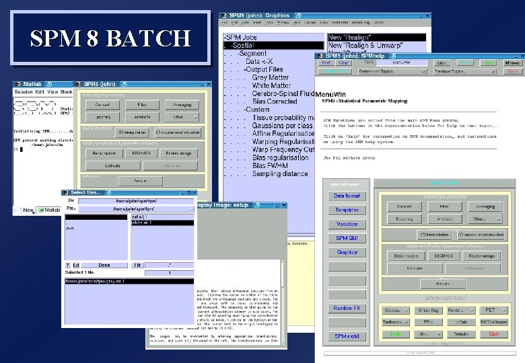Click Print button in SPMhelp window
Image resolution: width=525 pixels, height=363 pixels.
click(326, 63)
